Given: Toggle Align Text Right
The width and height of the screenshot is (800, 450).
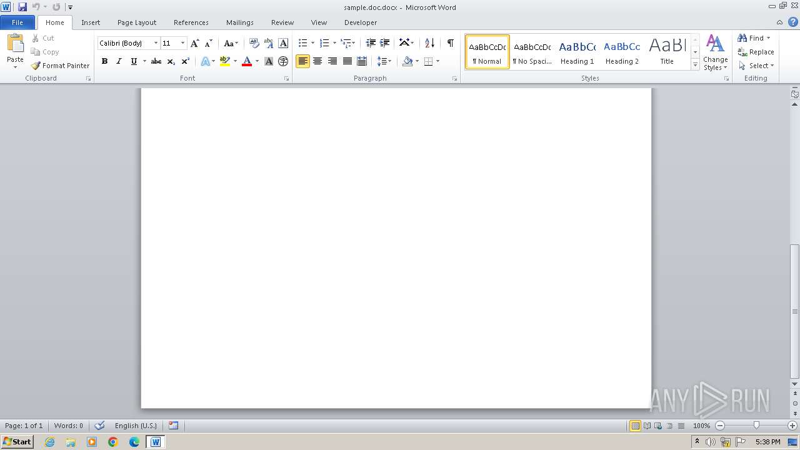Looking at the screenshot, I should (x=332, y=61).
